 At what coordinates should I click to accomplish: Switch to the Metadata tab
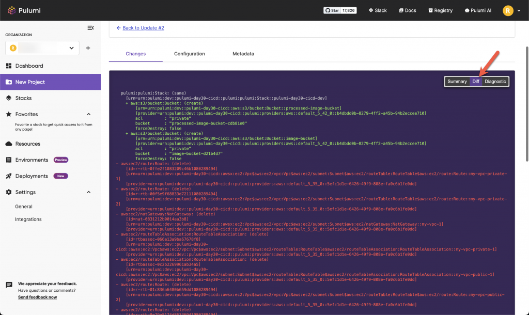[243, 54]
